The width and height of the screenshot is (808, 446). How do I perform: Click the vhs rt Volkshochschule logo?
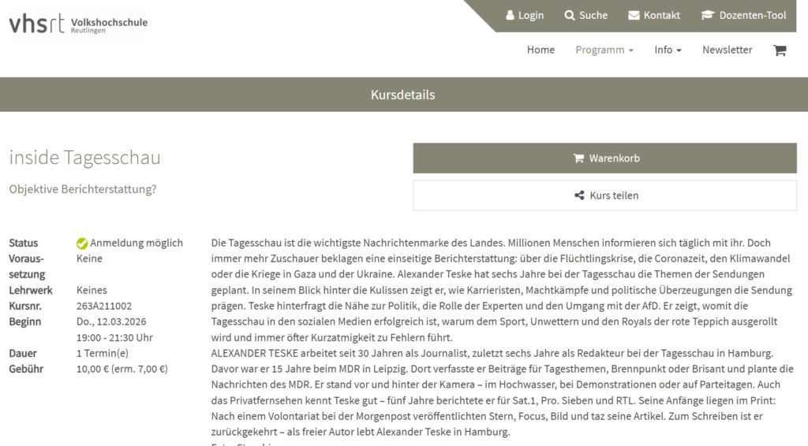click(78, 23)
